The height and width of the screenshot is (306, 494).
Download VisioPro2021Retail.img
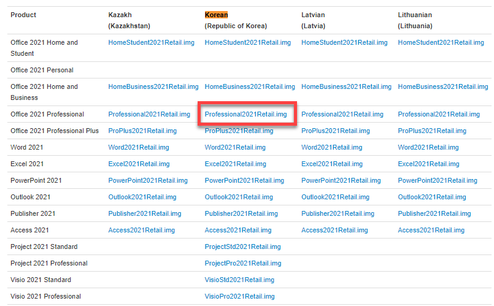240,296
